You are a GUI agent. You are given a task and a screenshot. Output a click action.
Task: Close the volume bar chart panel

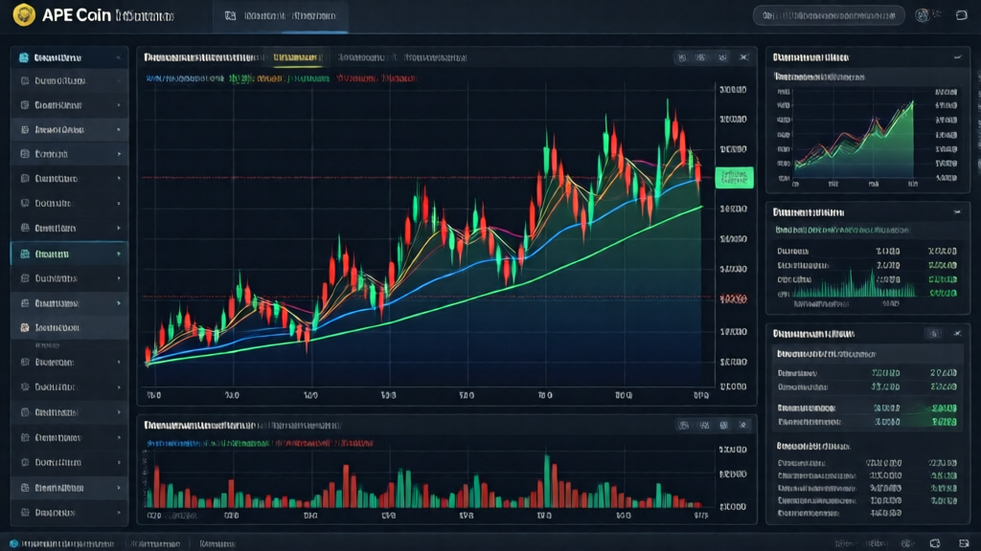click(743, 426)
